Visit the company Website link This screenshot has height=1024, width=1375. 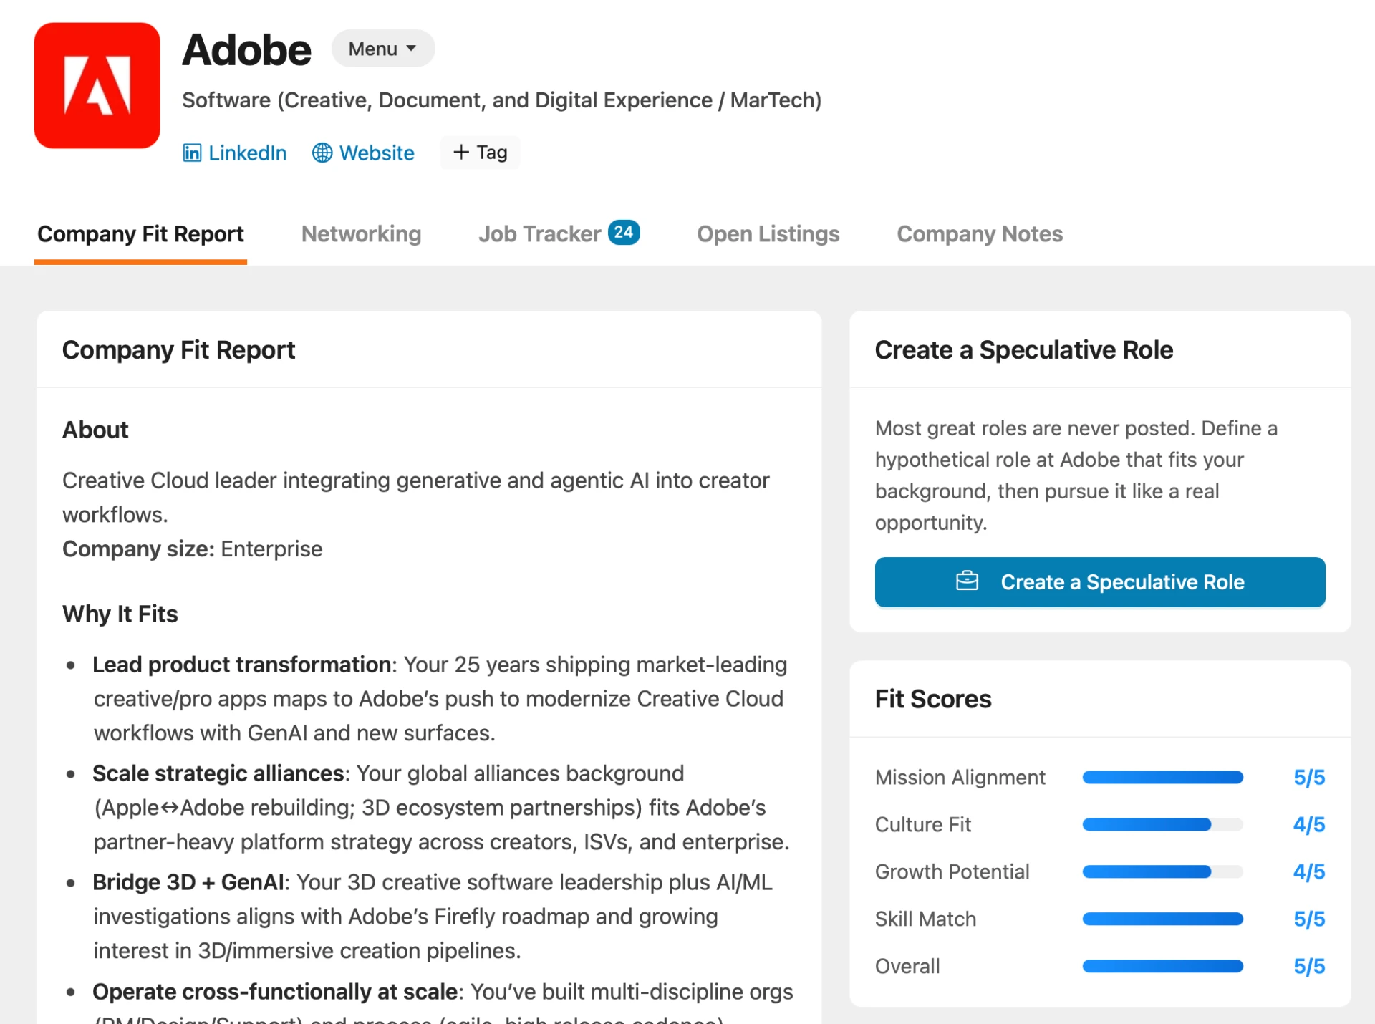(x=363, y=153)
